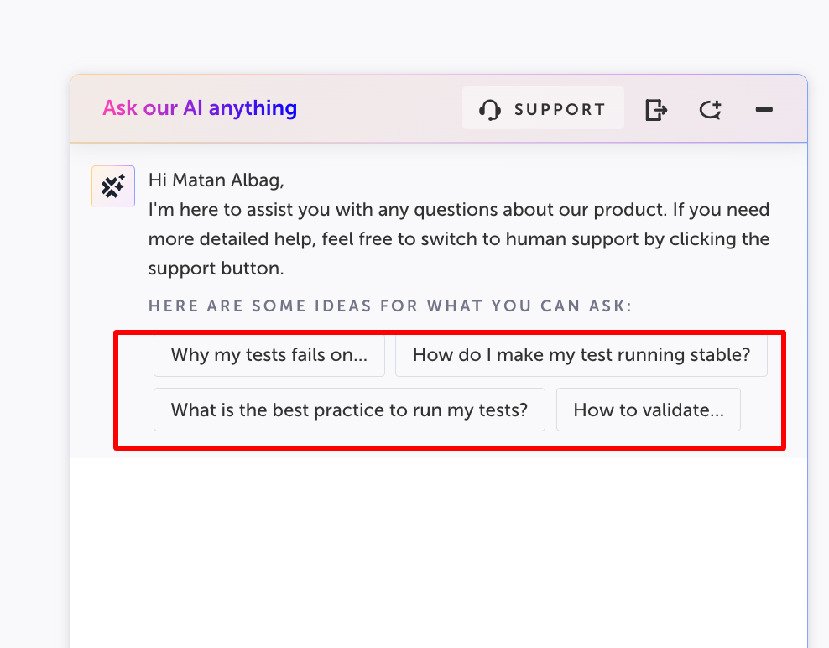Click the pink word "Ask" in header
Screen dimensions: 829x648
pyautogui.click(x=120, y=108)
